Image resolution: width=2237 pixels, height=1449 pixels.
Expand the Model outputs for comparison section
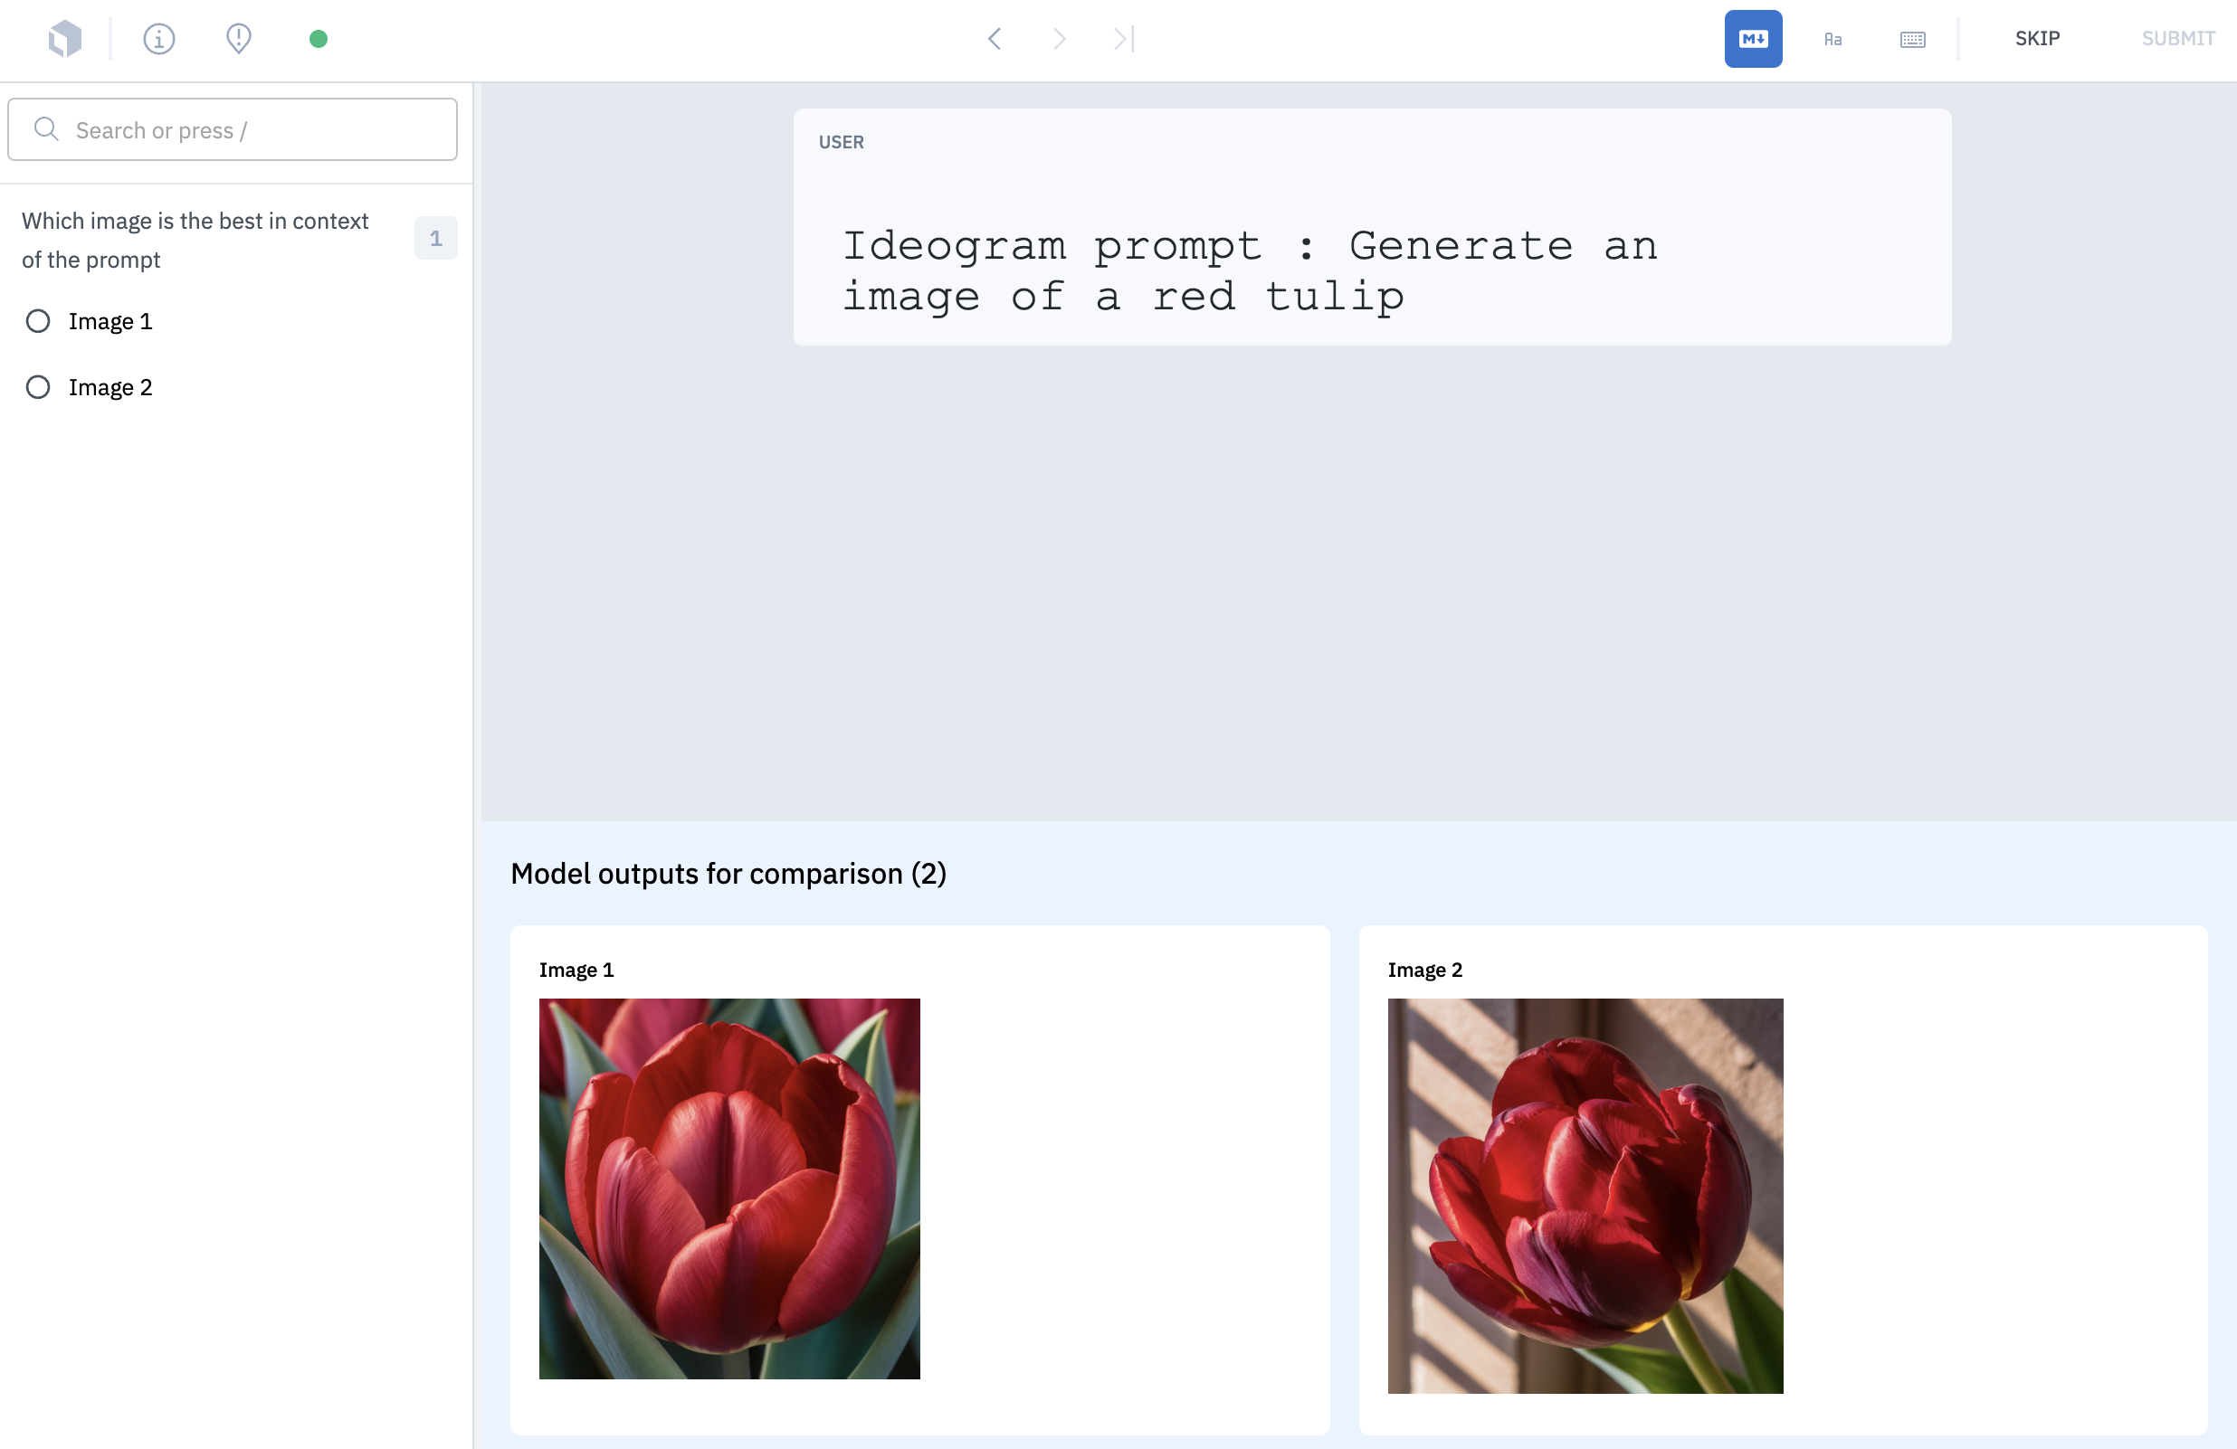pos(728,874)
